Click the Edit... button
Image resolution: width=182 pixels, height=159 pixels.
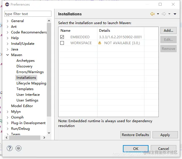pos(168,40)
